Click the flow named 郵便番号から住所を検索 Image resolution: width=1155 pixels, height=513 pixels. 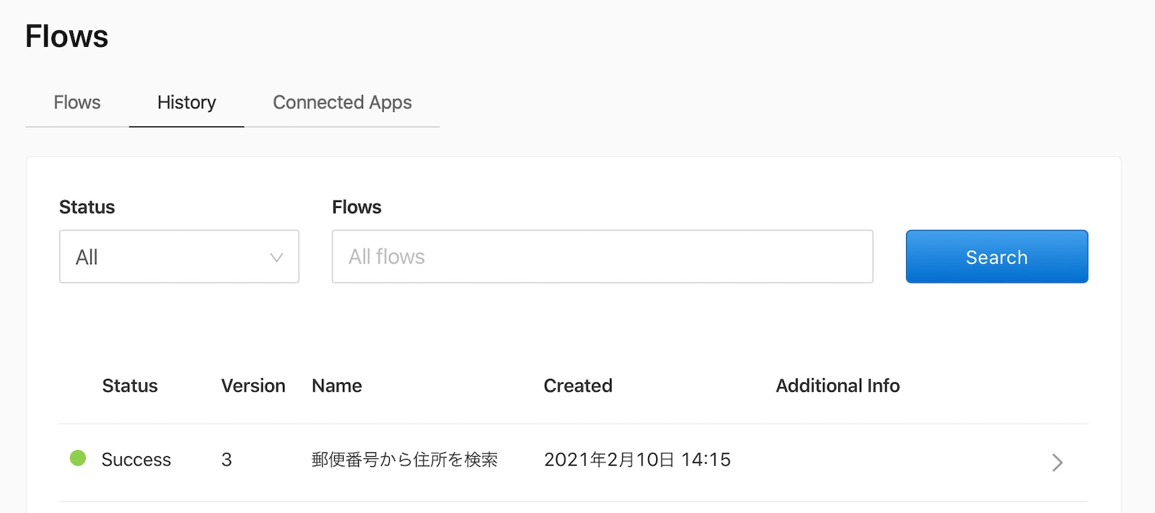tap(404, 460)
